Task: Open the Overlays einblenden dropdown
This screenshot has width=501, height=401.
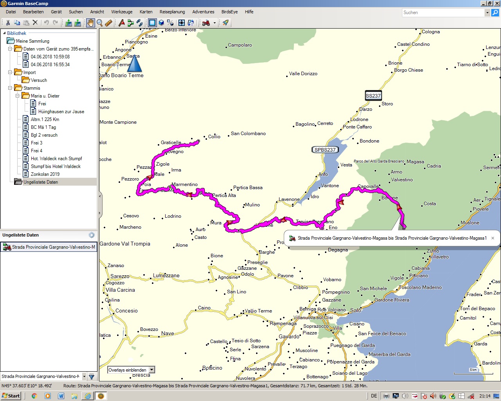Action: [x=152, y=370]
